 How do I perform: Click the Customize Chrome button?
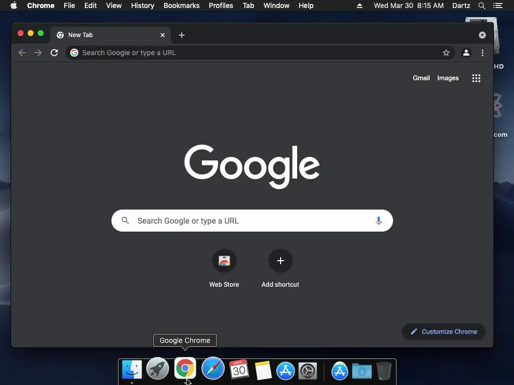[444, 332]
